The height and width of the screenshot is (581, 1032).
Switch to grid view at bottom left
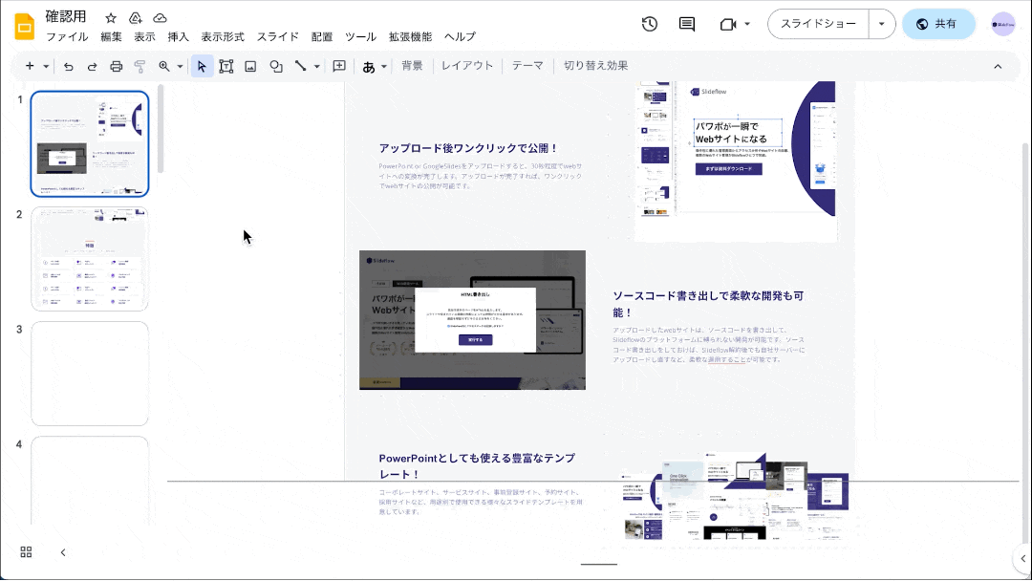click(x=26, y=552)
